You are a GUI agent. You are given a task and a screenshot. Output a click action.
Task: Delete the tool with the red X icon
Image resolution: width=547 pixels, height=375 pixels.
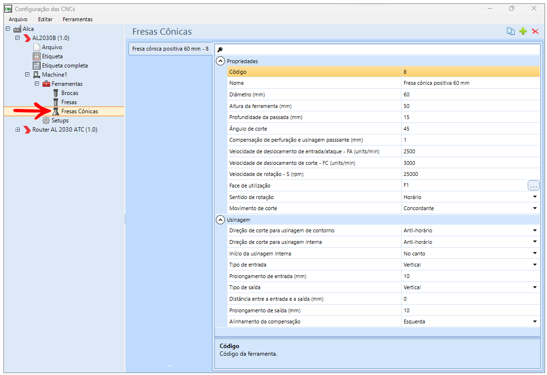[535, 31]
